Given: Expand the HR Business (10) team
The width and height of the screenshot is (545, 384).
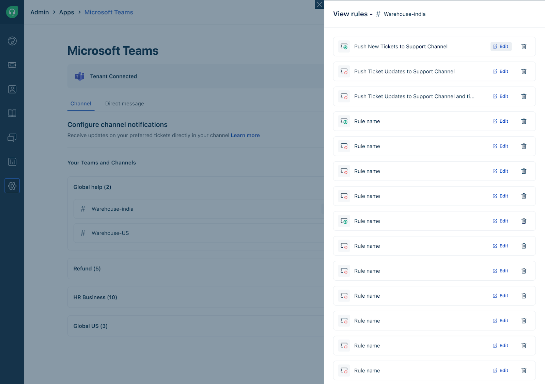Looking at the screenshot, I should [196, 297].
